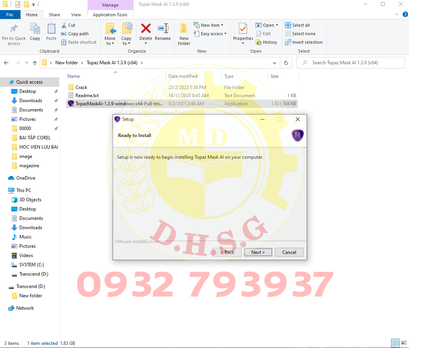Click Next in Setup dialog

point(258,252)
